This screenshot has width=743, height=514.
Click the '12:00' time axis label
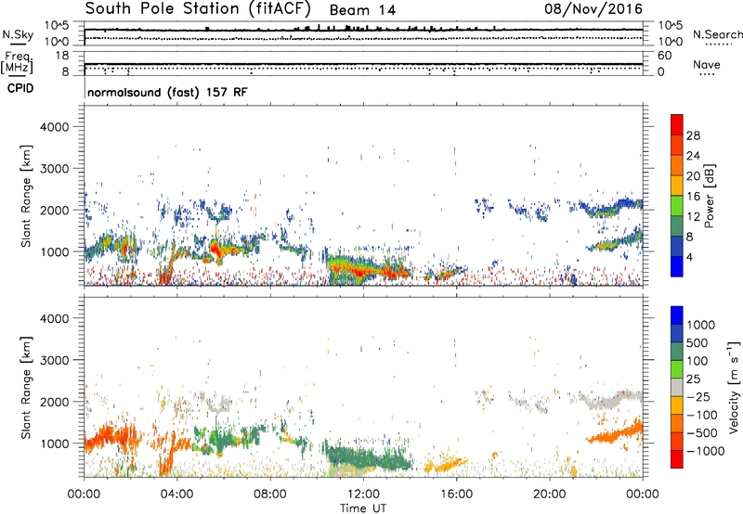[x=363, y=495]
